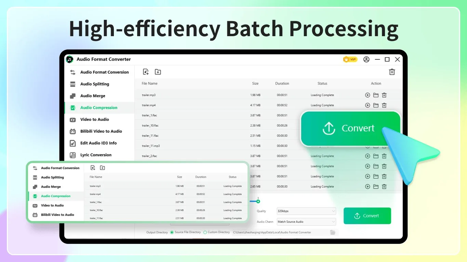Click the Duration column header in the main window

(282, 84)
